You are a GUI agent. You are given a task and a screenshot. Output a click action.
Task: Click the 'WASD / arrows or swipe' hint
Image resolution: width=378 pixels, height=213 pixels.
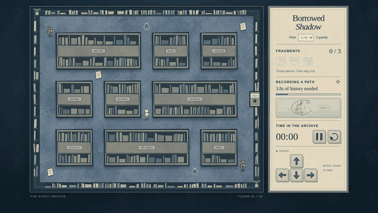coord(332,168)
